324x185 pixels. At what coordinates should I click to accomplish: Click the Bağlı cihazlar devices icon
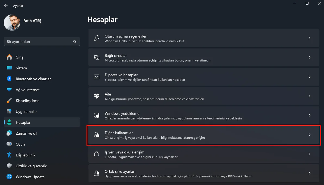97,57
